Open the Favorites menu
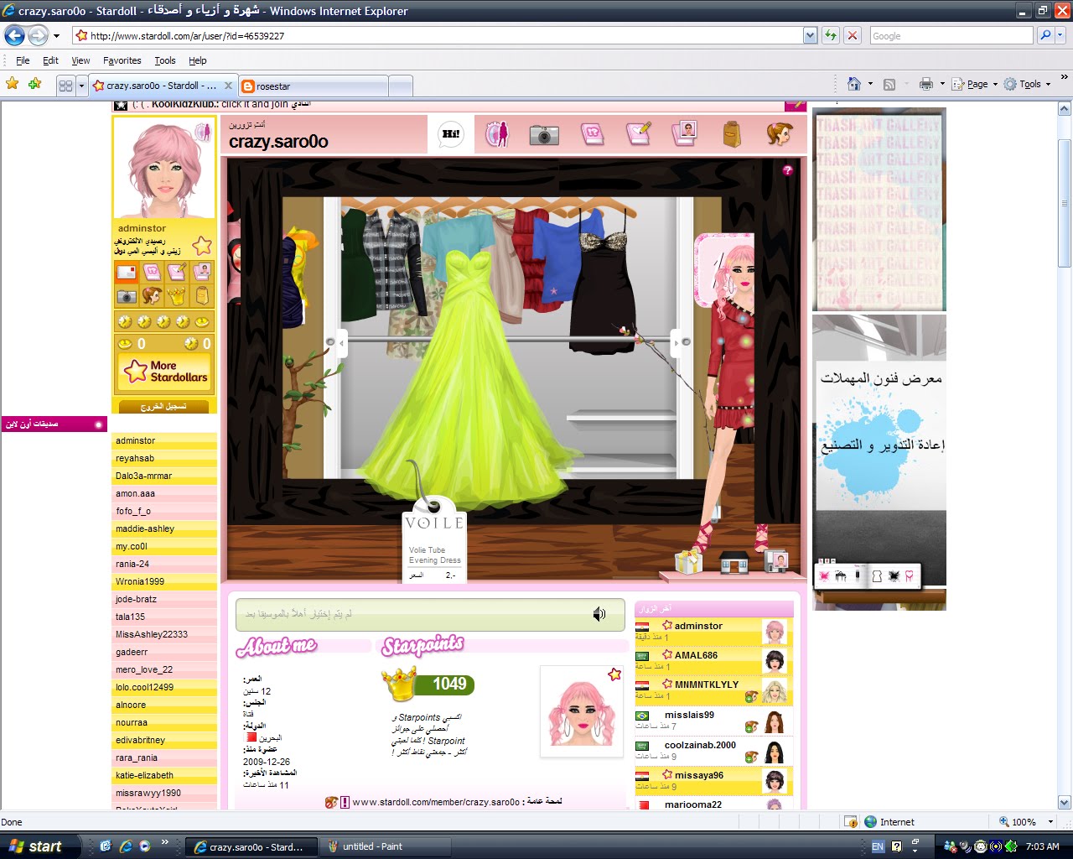This screenshot has width=1073, height=859. click(x=122, y=60)
